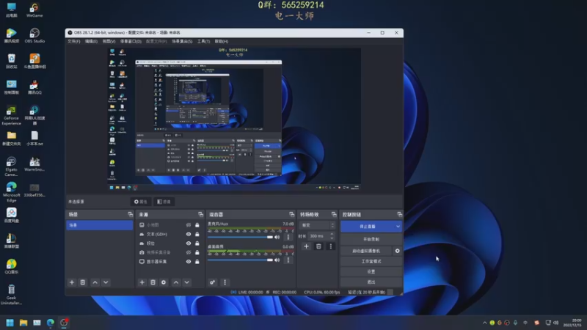Open the 文件(F) menu
587x330 pixels.
74,41
